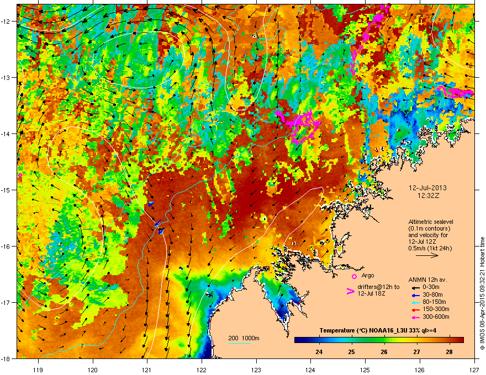This screenshot has width=486, height=375.
Task: Click the '300-600m' depth label
Action: 436,317
